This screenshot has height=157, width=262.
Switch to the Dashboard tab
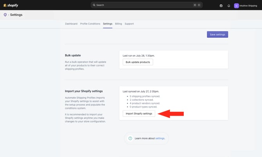pos(71,24)
